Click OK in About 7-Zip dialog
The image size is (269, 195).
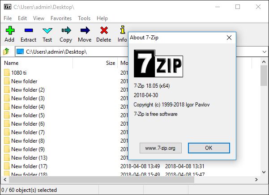[x=209, y=148]
